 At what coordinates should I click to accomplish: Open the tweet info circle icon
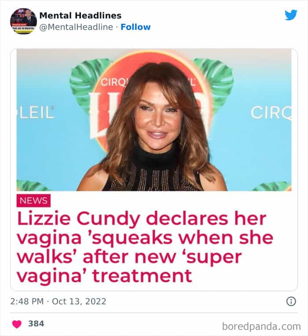[x=291, y=301]
